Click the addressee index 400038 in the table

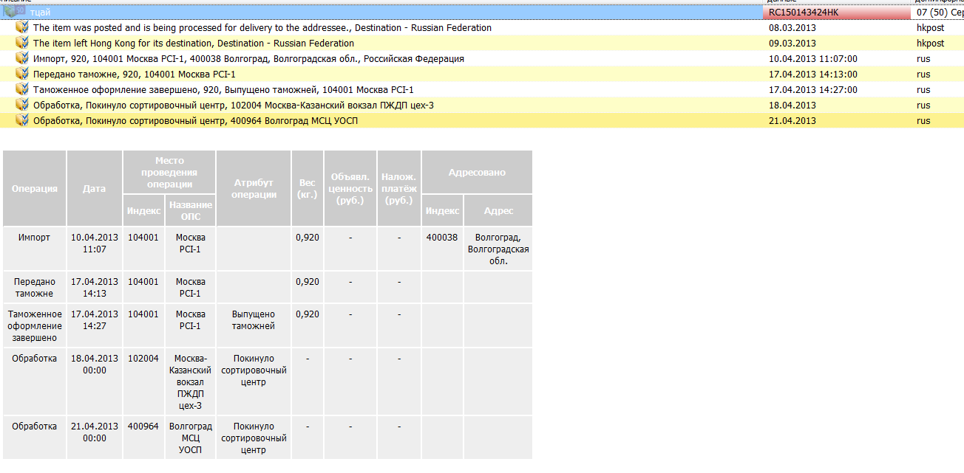(x=442, y=238)
